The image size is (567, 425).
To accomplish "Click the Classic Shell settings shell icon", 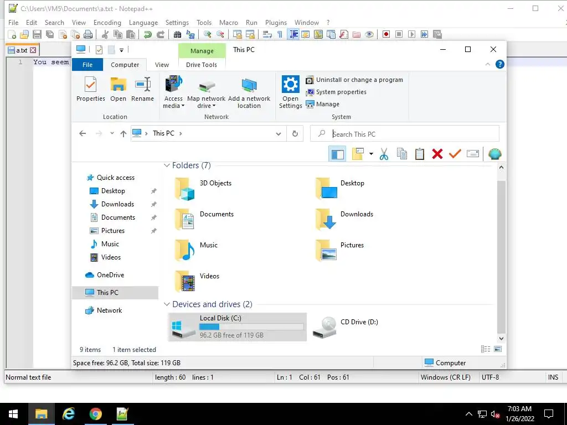I will 494,154.
